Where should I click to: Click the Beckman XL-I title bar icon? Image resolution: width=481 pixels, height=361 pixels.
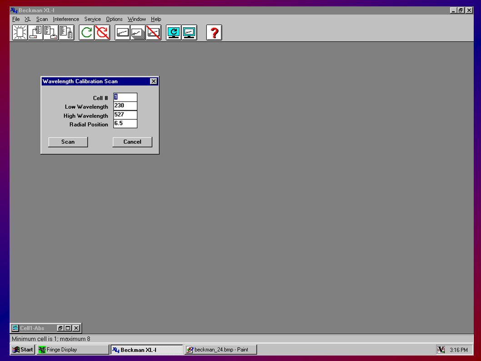click(14, 10)
